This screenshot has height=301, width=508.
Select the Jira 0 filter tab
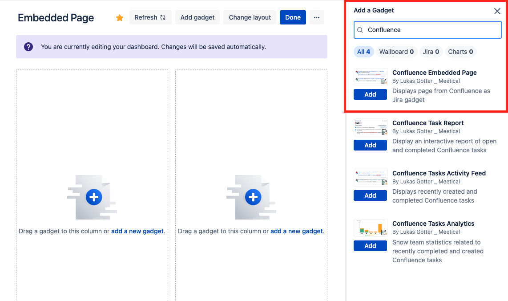click(x=431, y=52)
